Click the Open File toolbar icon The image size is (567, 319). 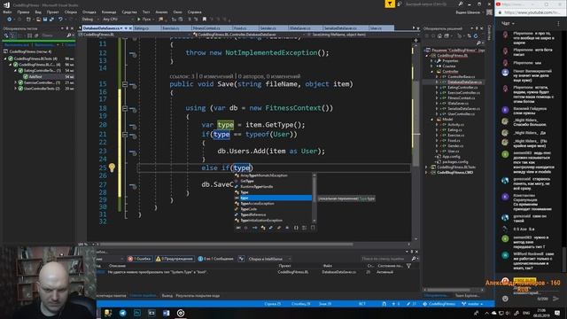coord(38,19)
